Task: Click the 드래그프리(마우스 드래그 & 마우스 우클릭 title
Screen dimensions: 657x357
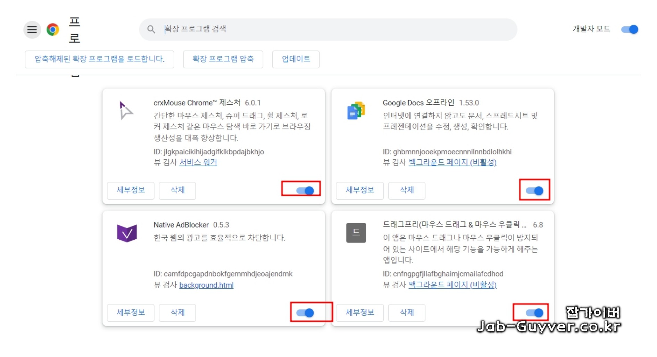Action: (455, 224)
